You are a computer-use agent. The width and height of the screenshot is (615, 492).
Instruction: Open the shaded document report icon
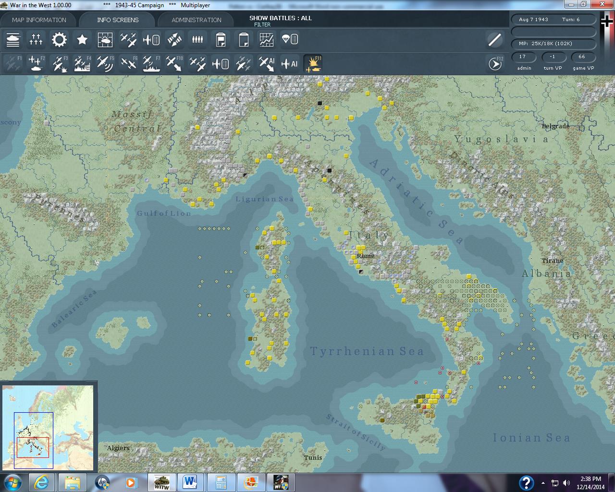coord(221,39)
